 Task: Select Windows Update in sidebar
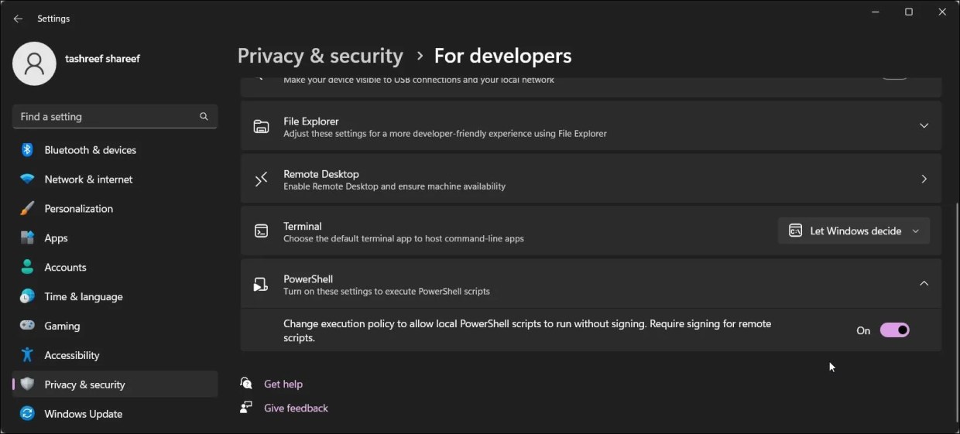tap(115, 414)
